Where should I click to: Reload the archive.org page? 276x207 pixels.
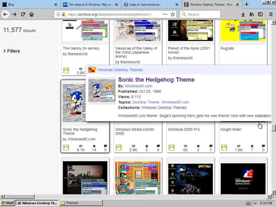point(23,15)
